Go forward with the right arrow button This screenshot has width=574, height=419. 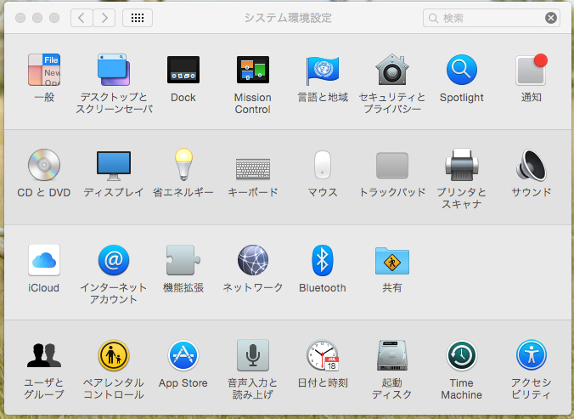(104, 18)
